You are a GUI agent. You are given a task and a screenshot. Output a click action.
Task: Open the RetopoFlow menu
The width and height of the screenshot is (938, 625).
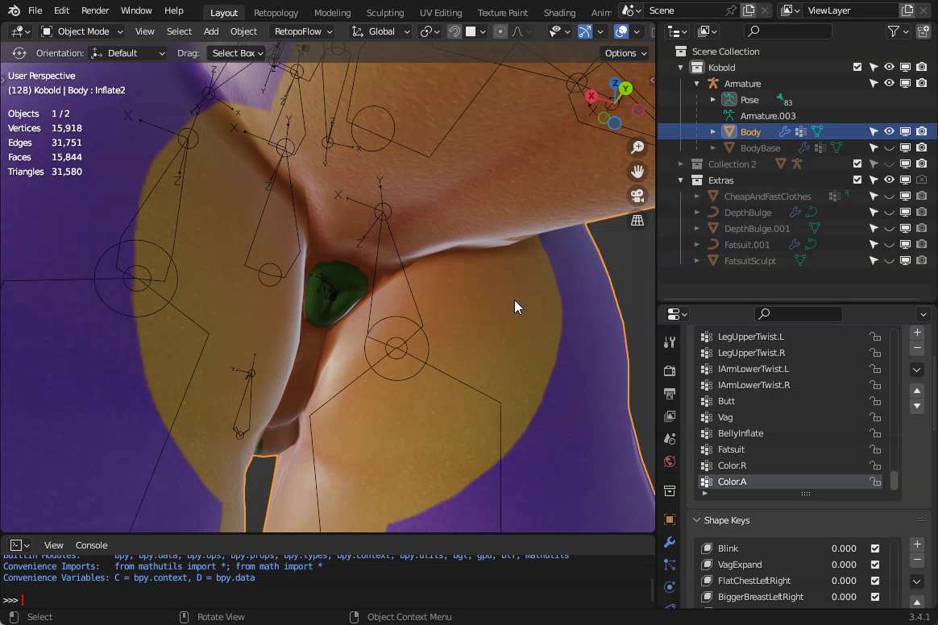[x=302, y=31]
